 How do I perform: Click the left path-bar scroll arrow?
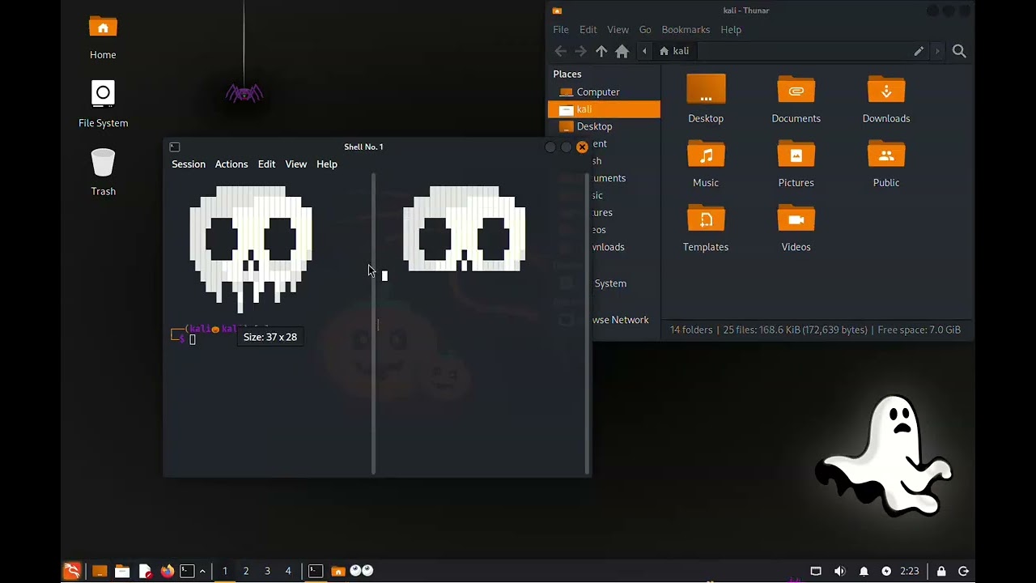coord(645,51)
